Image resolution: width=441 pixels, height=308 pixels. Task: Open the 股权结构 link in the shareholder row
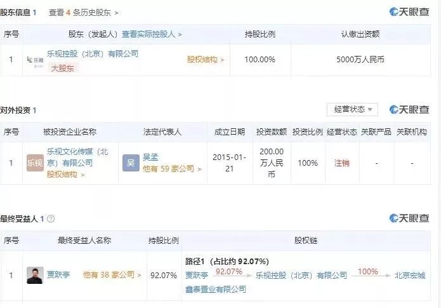click(x=206, y=60)
